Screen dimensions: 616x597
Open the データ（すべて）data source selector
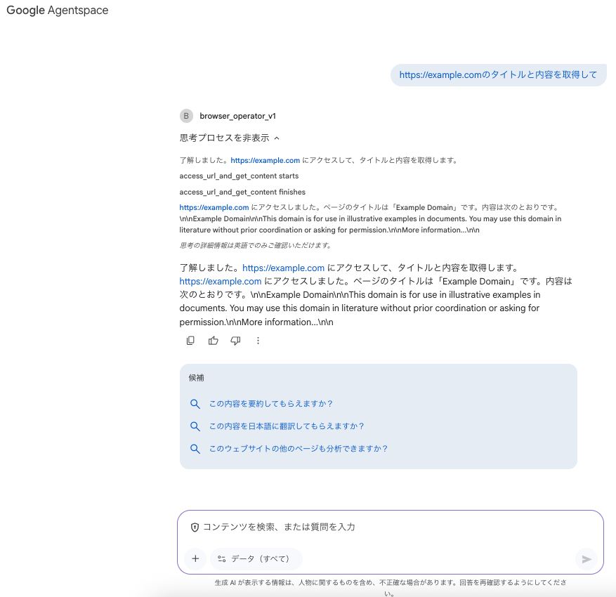tap(256, 558)
